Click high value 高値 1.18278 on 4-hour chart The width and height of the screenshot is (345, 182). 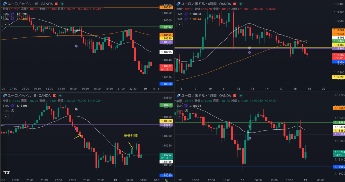pyautogui.click(x=203, y=9)
